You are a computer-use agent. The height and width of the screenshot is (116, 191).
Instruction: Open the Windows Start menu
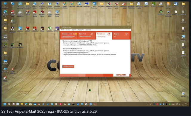(5, 104)
